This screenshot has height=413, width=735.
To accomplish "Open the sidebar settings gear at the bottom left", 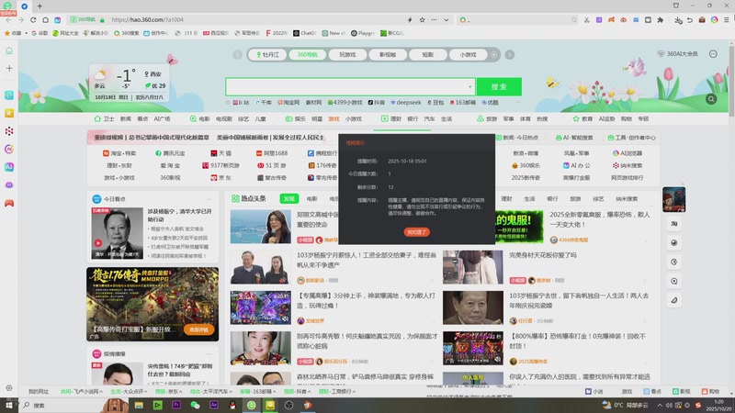I will coord(9,387).
